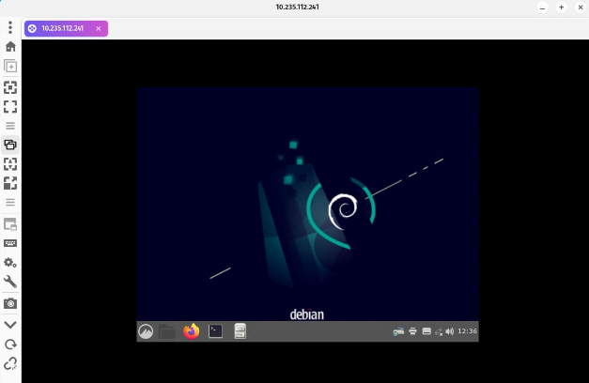The height and width of the screenshot is (383, 589).
Task: Open the scaling options hamburger menu
Action: pyautogui.click(x=10, y=203)
